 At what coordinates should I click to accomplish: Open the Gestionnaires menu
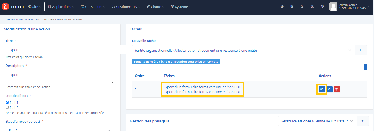point(126,7)
